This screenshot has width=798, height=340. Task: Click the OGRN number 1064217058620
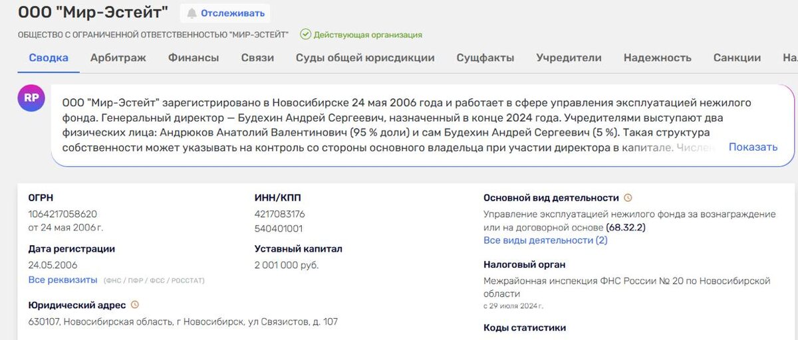point(62,214)
